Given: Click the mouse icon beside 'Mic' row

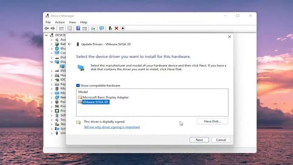Looking at the screenshot, I should tap(57, 88).
